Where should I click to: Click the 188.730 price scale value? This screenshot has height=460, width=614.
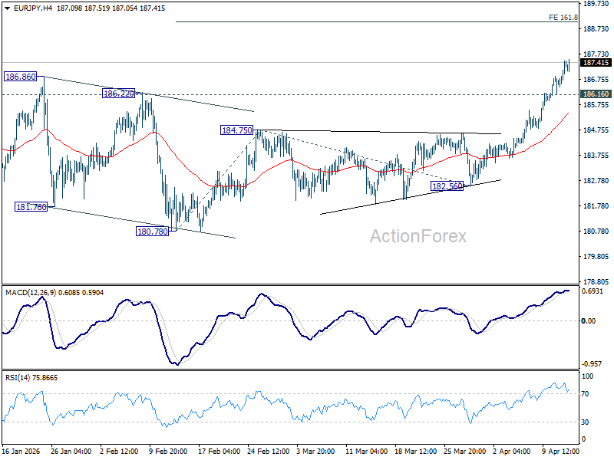tap(596, 29)
